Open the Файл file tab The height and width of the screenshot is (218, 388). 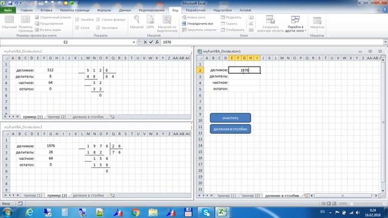8,10
